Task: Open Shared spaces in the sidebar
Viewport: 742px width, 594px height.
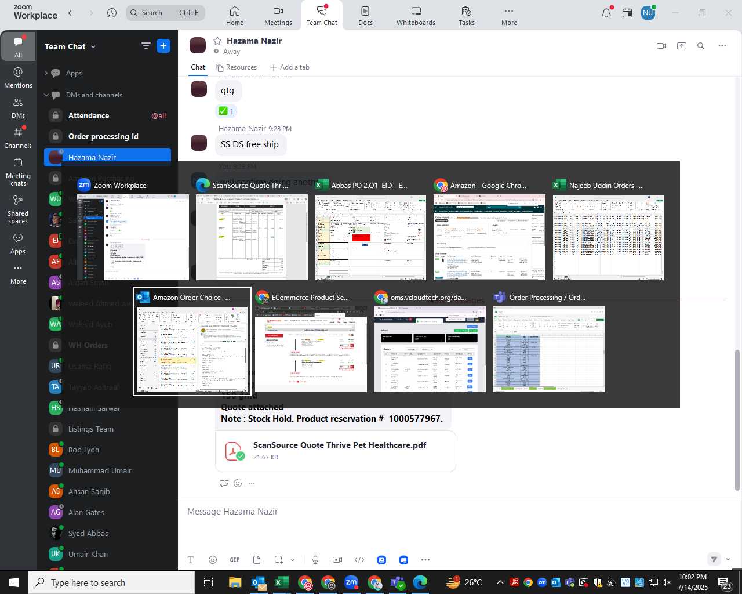Action: [x=18, y=209]
